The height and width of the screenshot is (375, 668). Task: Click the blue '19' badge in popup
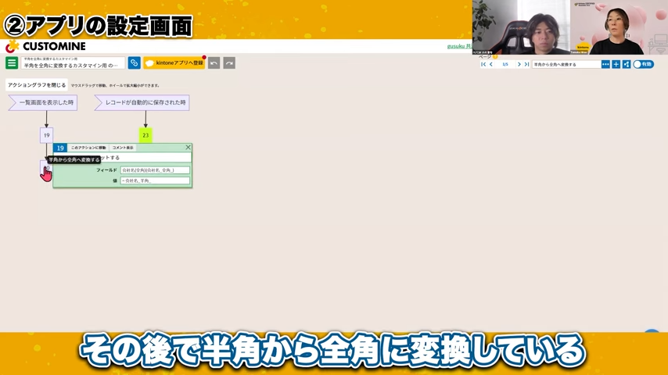tap(60, 148)
